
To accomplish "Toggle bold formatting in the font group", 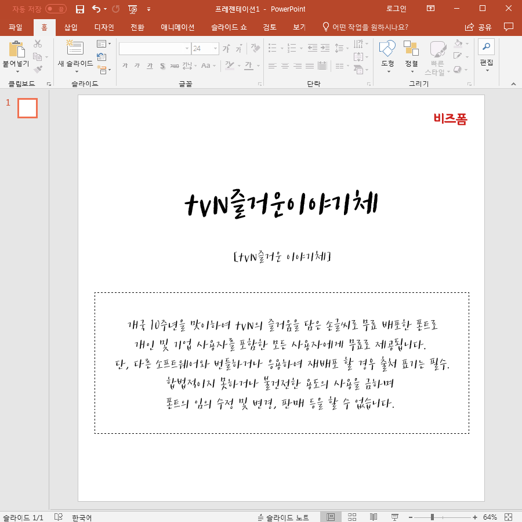I will click(124, 66).
